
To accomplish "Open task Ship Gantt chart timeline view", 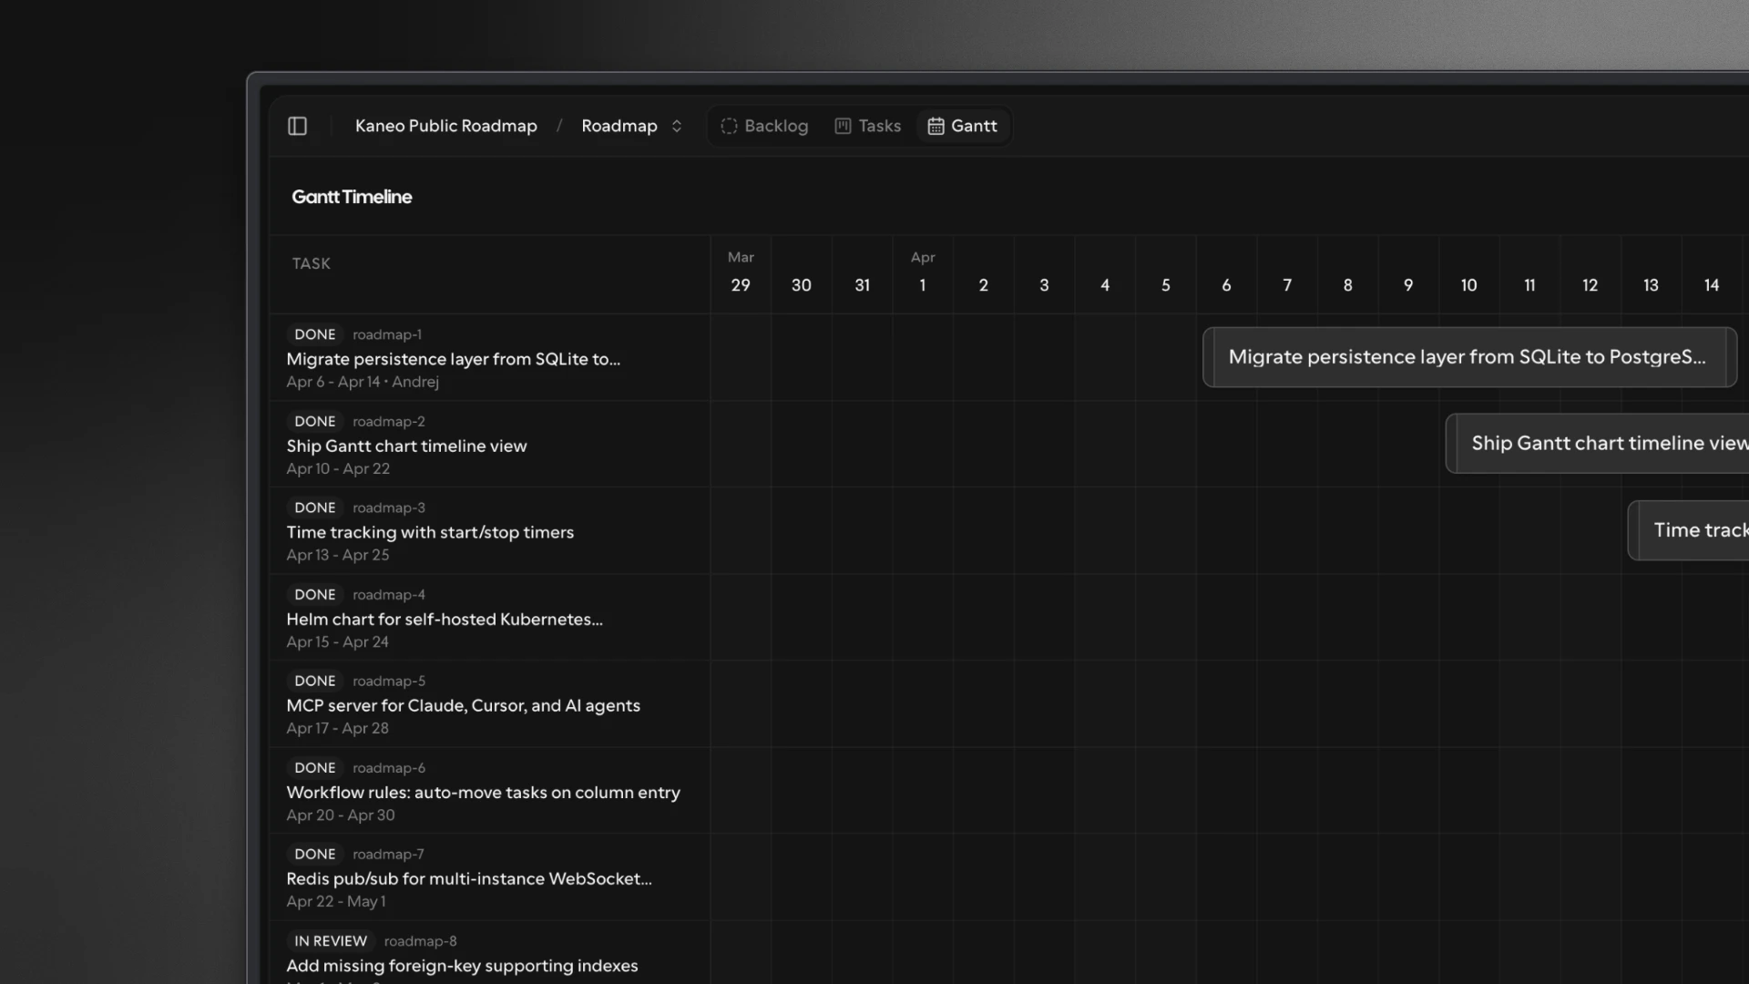I will click(406, 446).
